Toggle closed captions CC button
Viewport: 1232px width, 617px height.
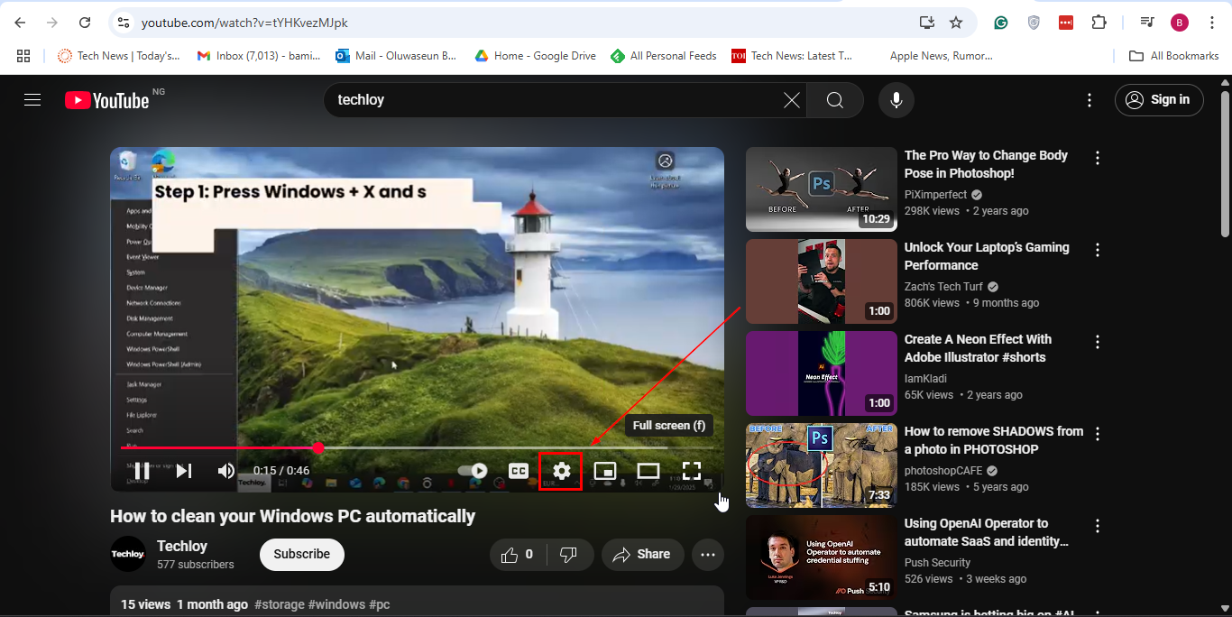coord(519,471)
